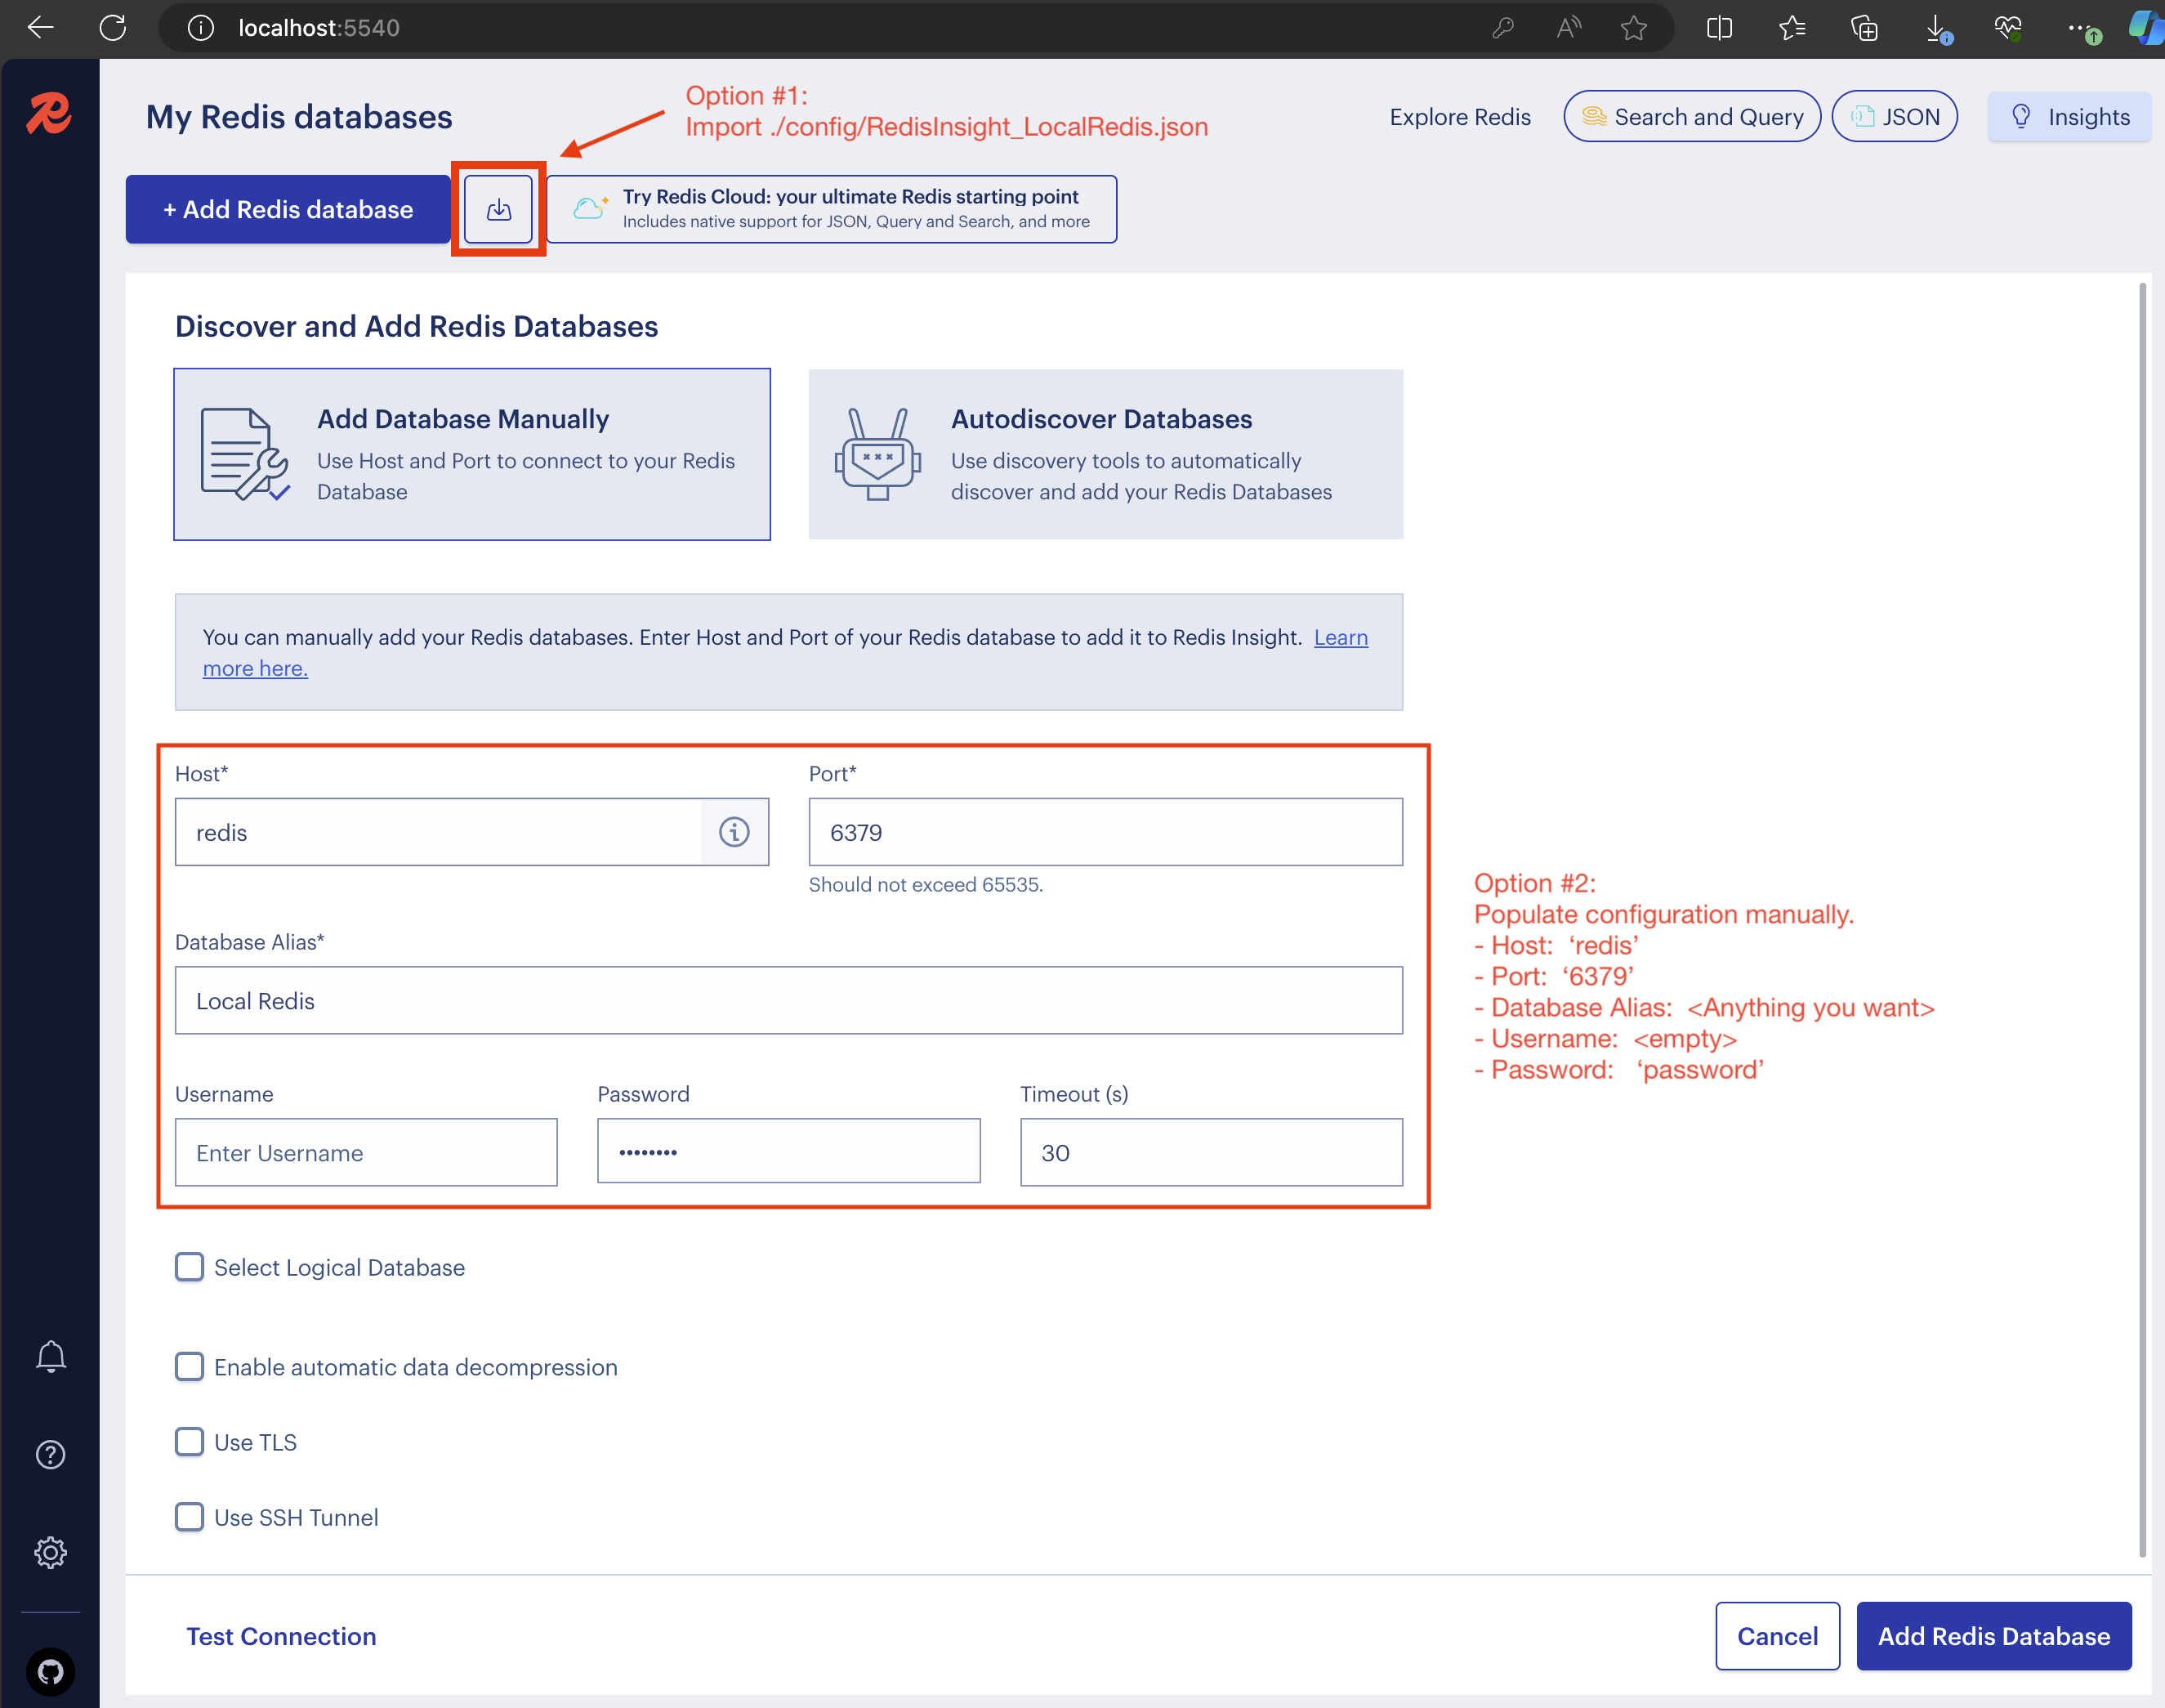Open the GitHub icon in the sidebar
The image size is (2165, 1708).
pos(51,1671)
